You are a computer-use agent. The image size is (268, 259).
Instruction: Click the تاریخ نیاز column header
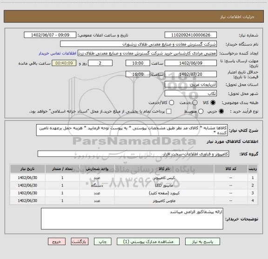27,169
